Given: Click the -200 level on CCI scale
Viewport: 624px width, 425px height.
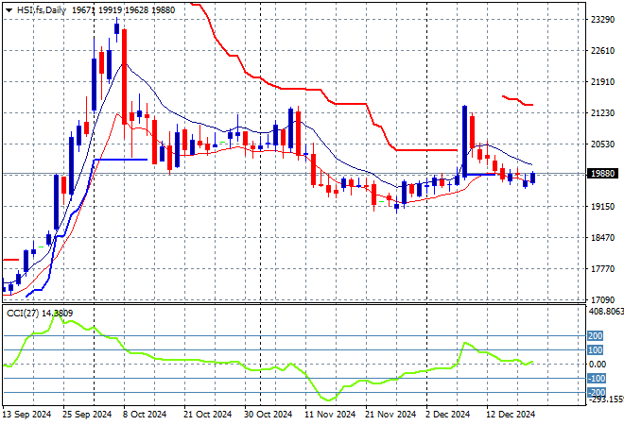Looking at the screenshot, I should point(596,392).
